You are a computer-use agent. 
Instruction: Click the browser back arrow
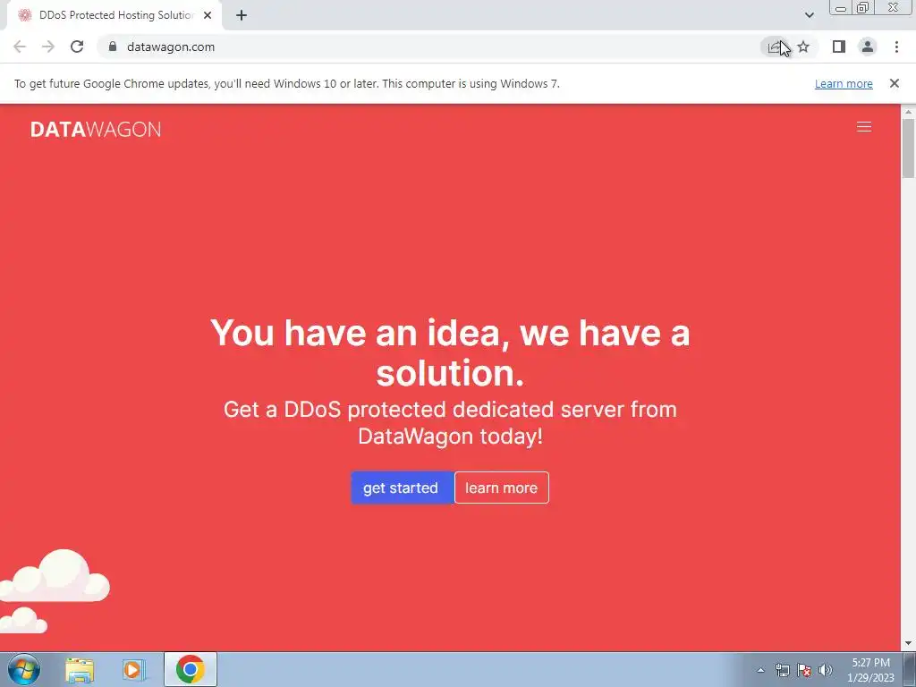point(20,47)
